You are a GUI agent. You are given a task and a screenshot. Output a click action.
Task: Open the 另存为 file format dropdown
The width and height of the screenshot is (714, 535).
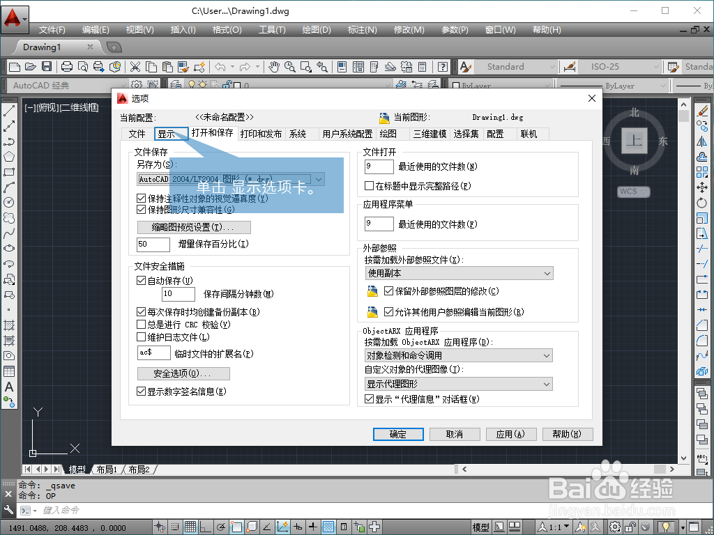click(x=319, y=179)
